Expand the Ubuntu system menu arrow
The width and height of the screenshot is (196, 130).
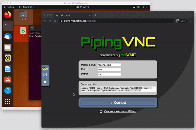click(x=146, y=7)
